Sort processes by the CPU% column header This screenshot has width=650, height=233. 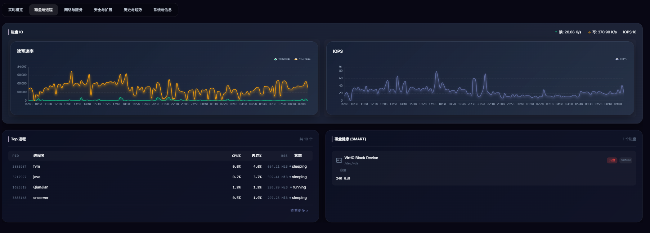[236, 156]
